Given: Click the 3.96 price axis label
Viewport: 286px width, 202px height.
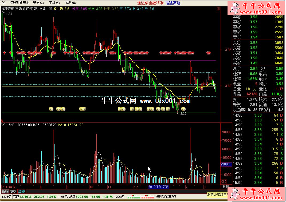Looking at the screenshot, I should 228,50.
